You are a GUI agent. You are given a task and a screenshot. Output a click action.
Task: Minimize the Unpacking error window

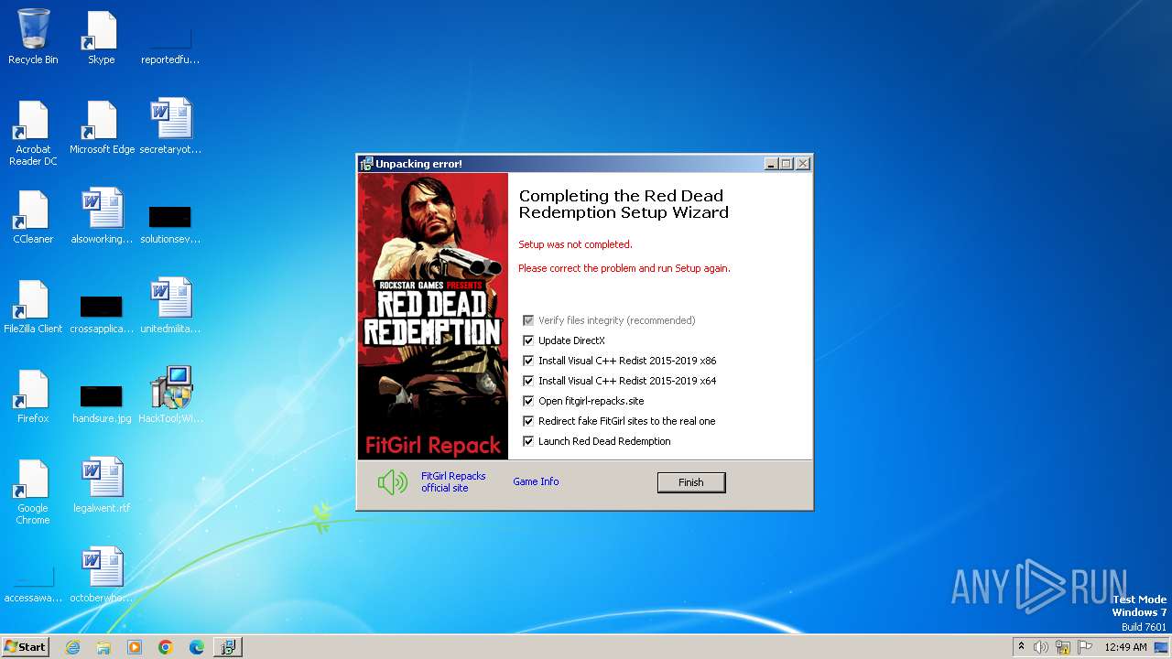771,164
